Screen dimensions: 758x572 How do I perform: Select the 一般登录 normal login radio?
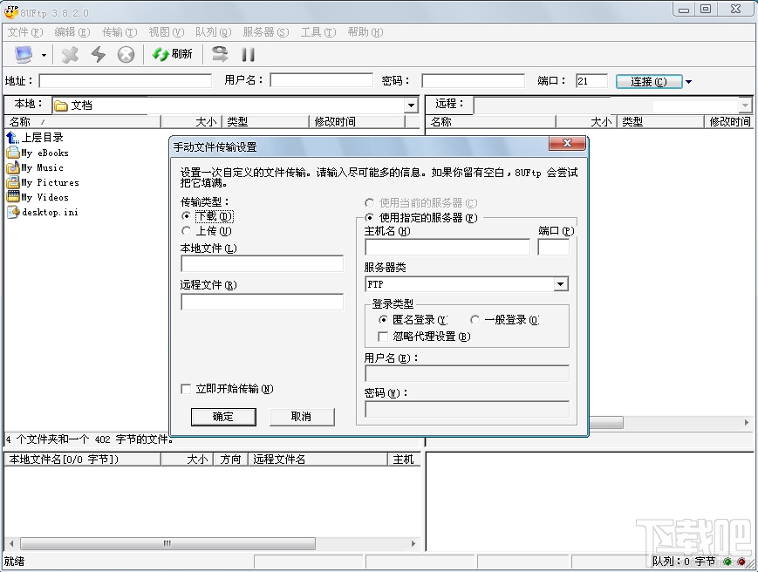click(x=475, y=319)
